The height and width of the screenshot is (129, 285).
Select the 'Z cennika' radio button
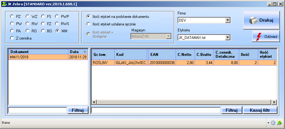point(12,38)
